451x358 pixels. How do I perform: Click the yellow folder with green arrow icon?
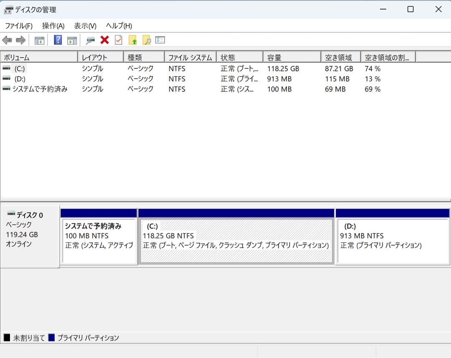pyautogui.click(x=133, y=40)
